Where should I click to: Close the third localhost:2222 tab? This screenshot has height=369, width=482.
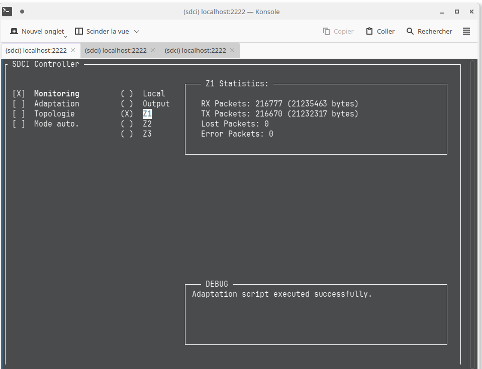[232, 50]
